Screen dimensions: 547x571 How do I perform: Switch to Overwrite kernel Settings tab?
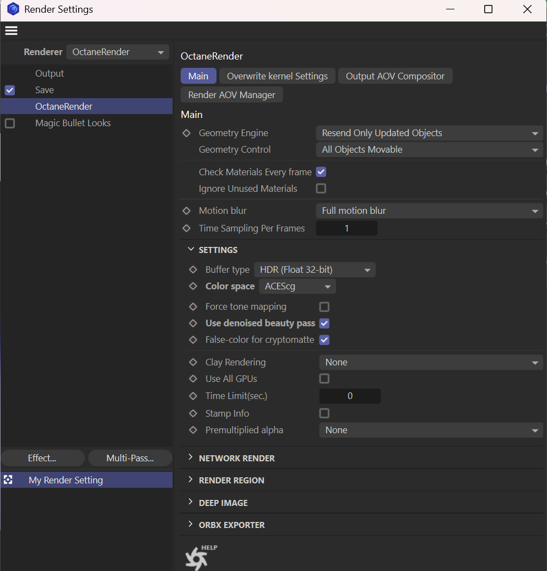tap(277, 77)
